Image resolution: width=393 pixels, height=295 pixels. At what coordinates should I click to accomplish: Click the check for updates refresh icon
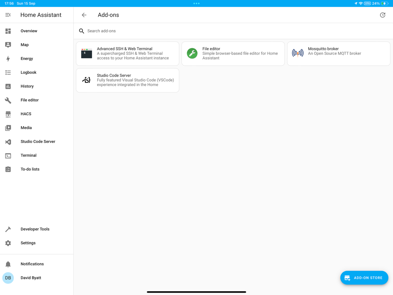[383, 15]
